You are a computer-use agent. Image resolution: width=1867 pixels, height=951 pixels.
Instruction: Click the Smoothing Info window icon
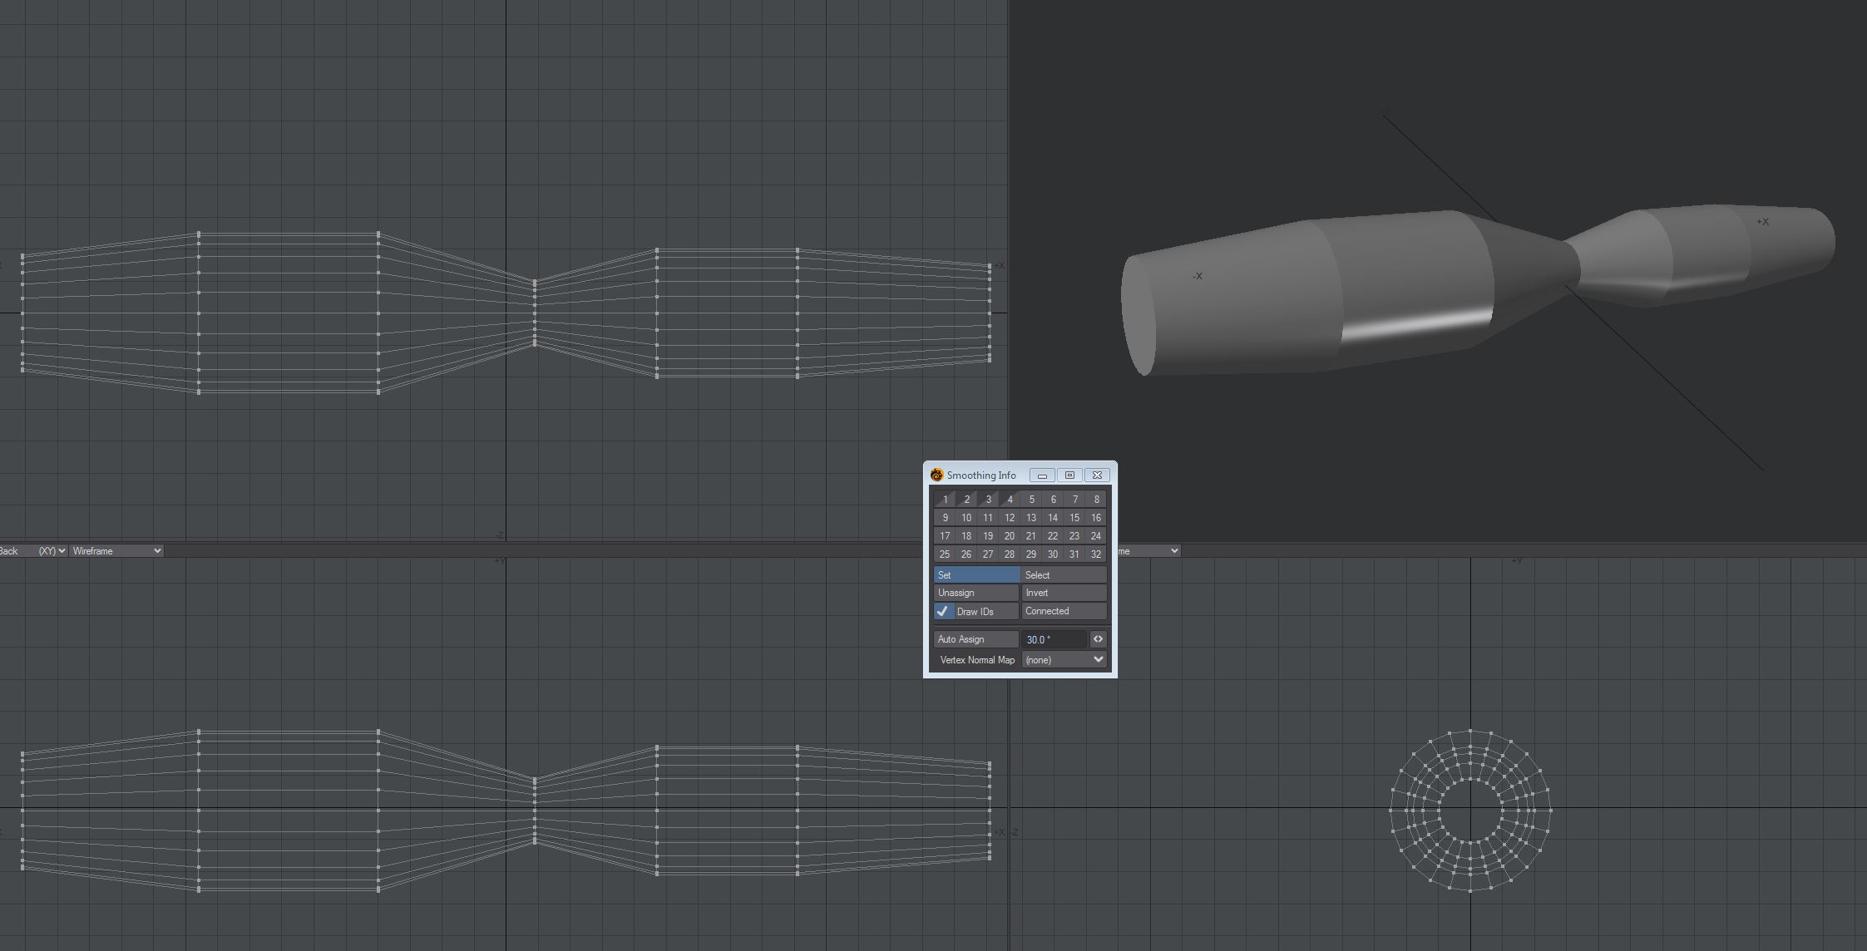[x=937, y=475]
